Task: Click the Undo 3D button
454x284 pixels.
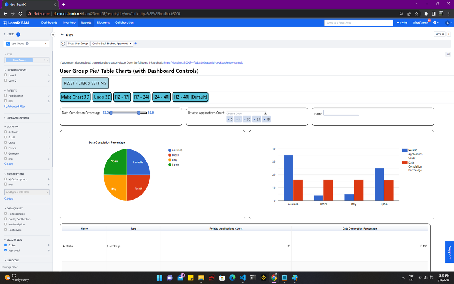Action: (x=102, y=97)
